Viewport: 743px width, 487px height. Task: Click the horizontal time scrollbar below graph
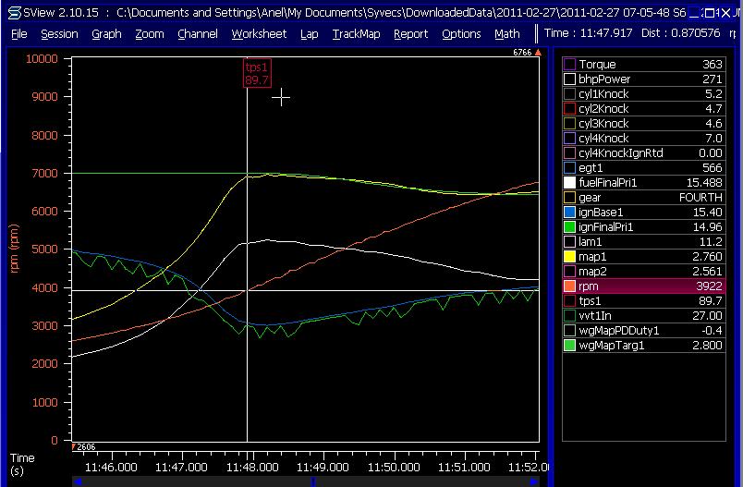pyautogui.click(x=305, y=481)
